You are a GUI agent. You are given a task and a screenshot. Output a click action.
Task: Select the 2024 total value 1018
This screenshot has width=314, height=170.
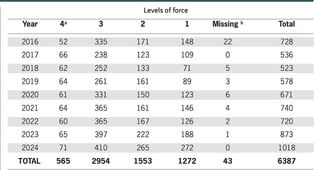coord(286,148)
